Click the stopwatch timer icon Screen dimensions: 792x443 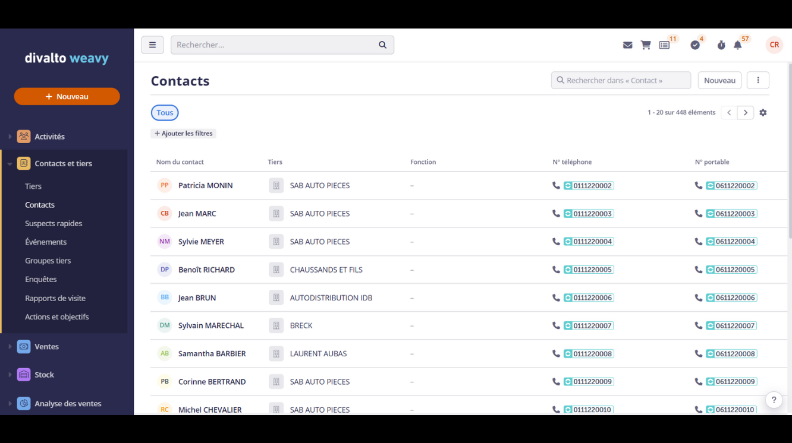click(721, 45)
